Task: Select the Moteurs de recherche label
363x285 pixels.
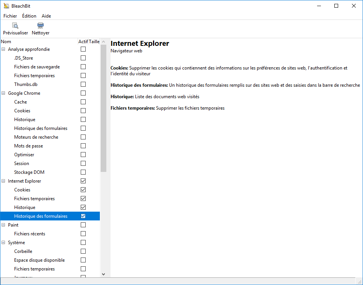Action: 36,137
